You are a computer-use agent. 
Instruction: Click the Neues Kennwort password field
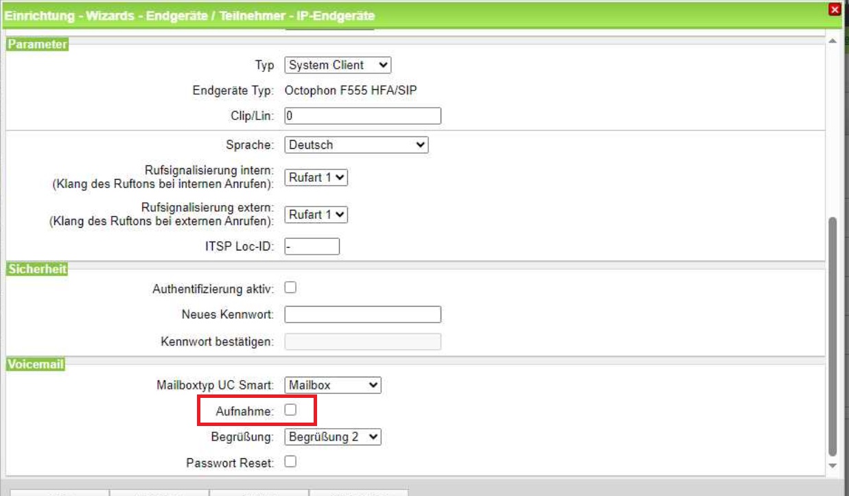[x=362, y=314]
